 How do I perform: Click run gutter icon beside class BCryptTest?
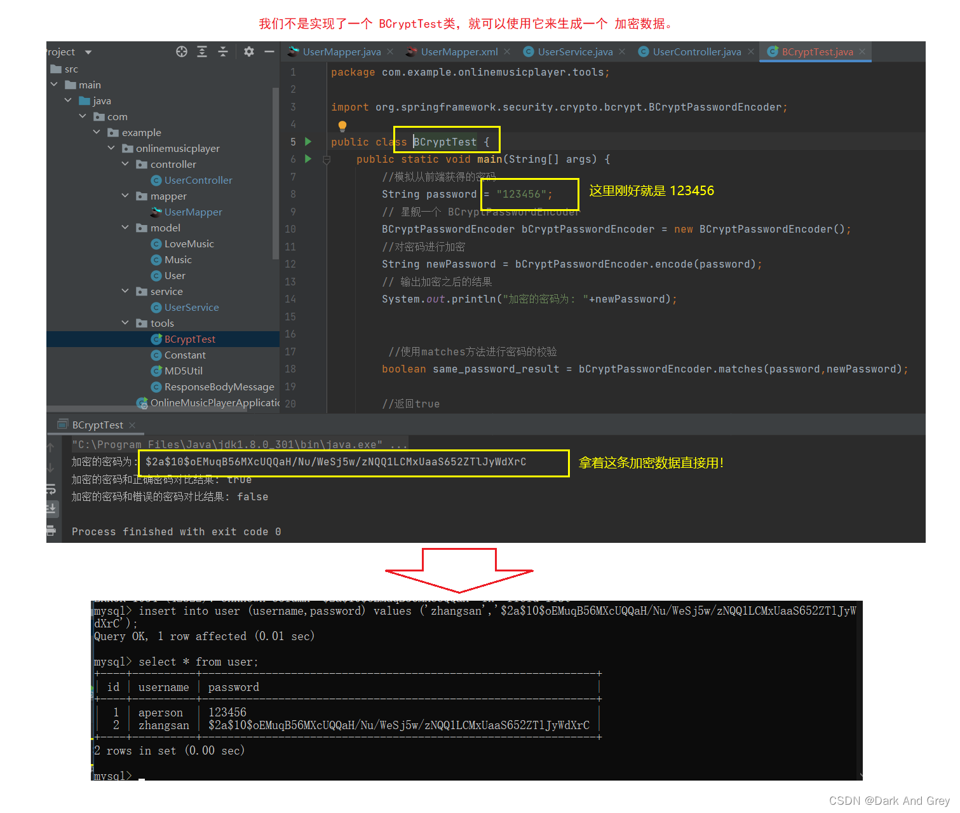[x=308, y=142]
